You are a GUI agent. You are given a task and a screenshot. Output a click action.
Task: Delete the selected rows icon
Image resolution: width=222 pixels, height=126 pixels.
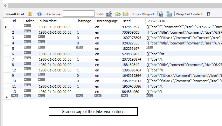coord(126,14)
